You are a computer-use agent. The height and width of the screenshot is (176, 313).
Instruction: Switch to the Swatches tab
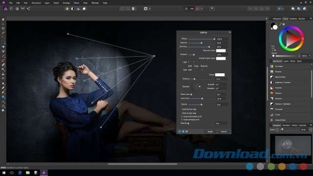tap(293, 19)
